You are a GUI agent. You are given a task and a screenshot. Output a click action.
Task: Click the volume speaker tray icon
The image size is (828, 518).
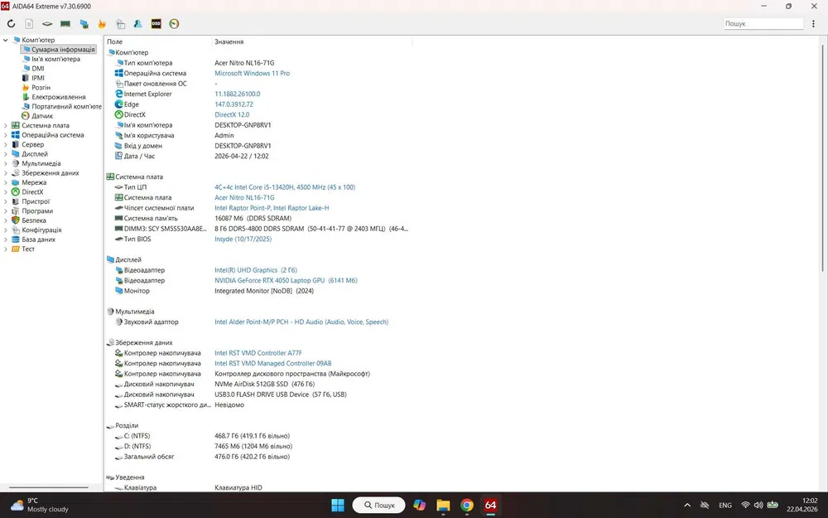click(758, 506)
